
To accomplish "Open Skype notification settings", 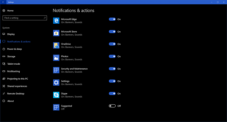I will coord(64,93).
